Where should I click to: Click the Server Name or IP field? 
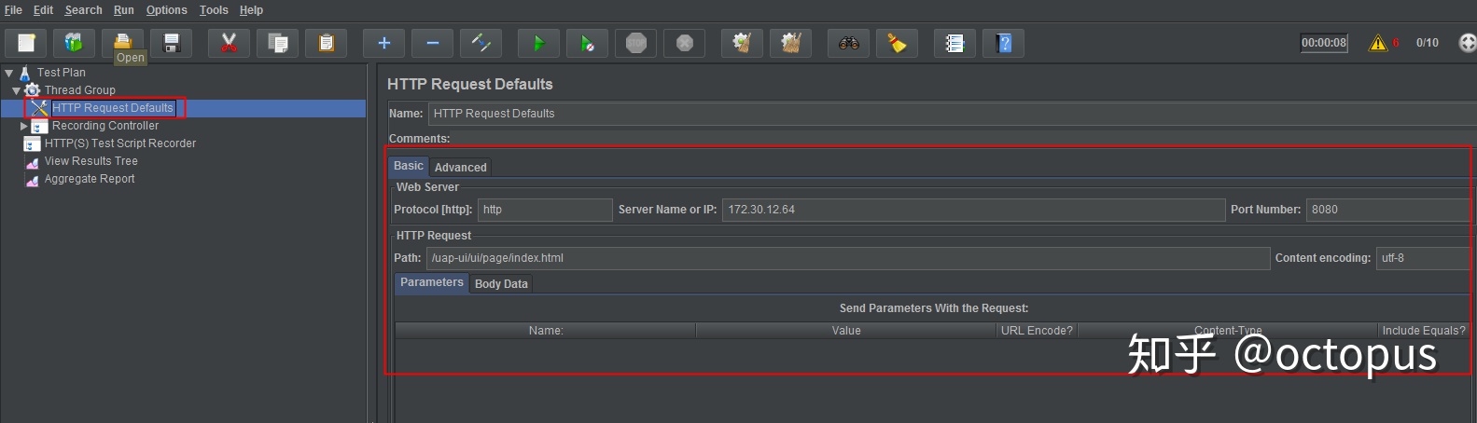(973, 210)
